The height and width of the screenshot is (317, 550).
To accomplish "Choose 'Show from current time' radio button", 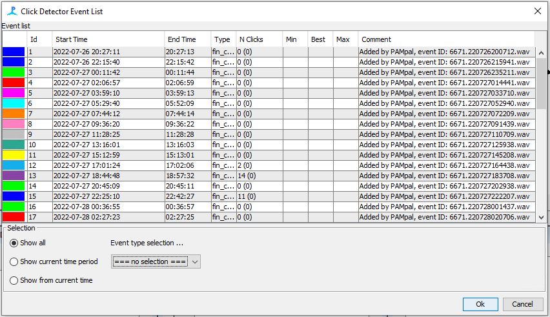I will click(x=14, y=280).
